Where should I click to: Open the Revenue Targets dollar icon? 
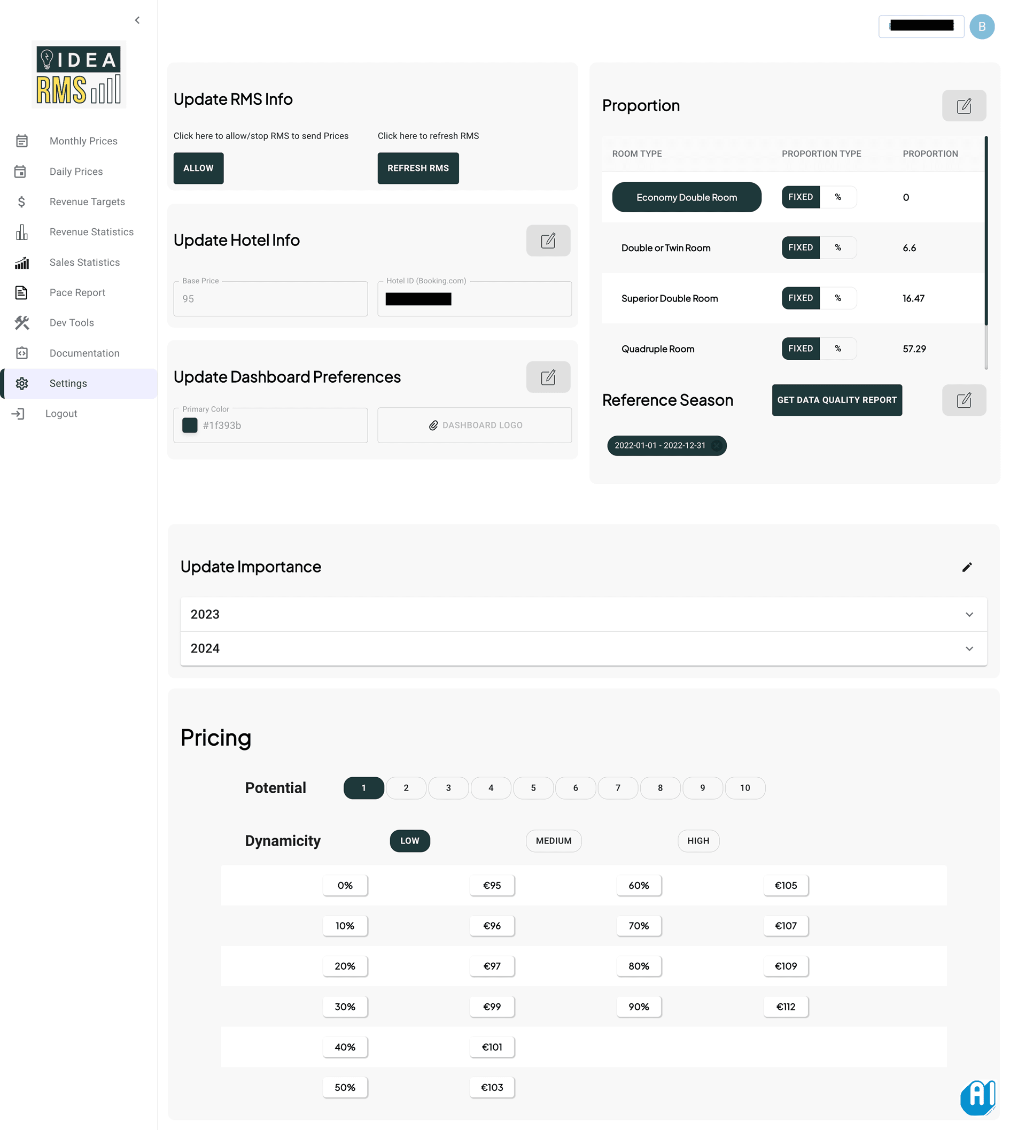pos(22,202)
